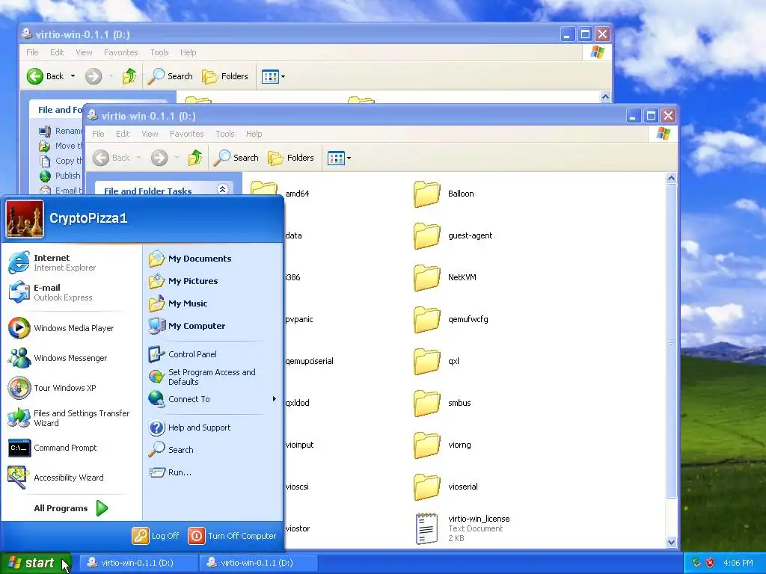Select the qemufwcfg folder
Viewport: 766px width, 574px height.
coord(450,320)
